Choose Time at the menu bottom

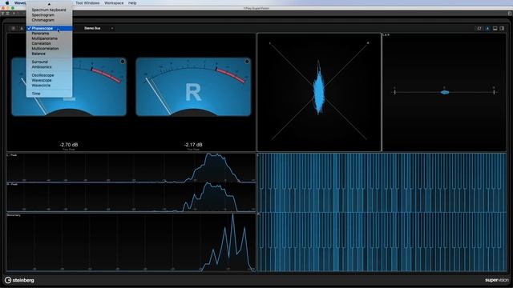[x=49, y=94]
